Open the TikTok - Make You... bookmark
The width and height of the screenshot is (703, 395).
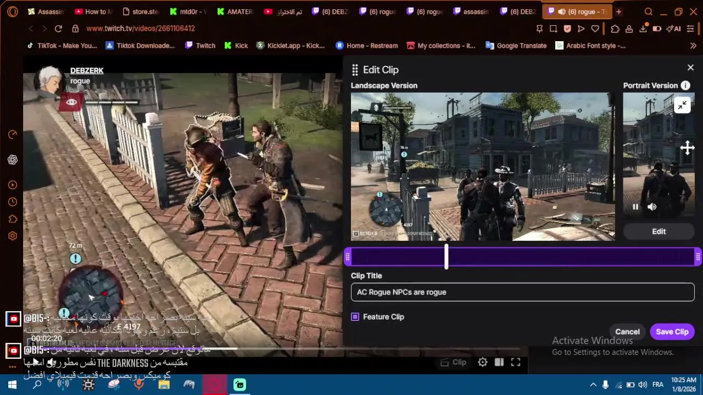click(x=62, y=46)
